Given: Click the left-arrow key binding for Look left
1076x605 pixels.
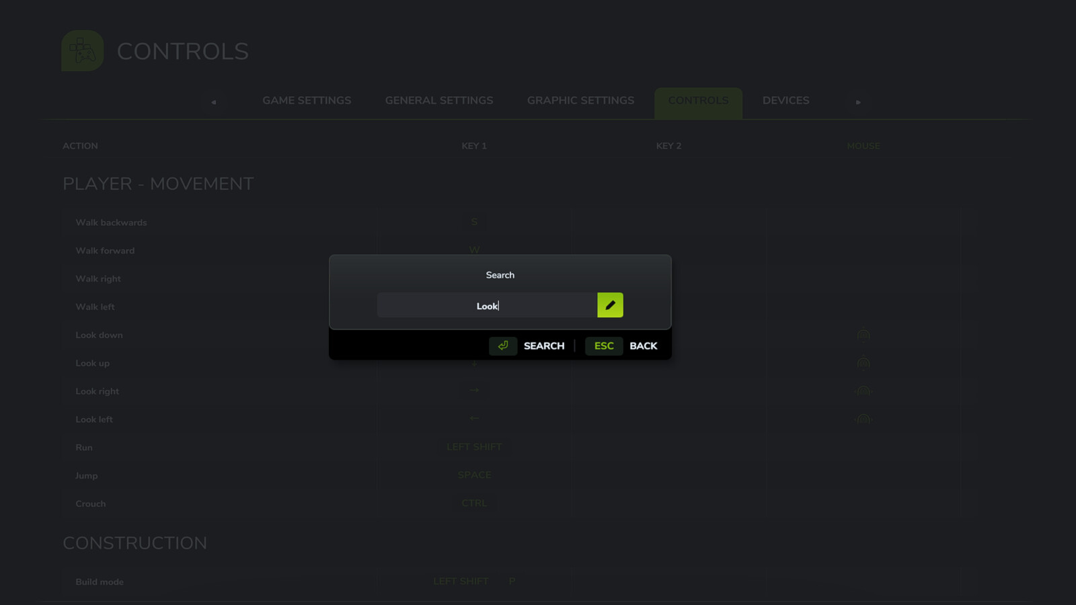Looking at the screenshot, I should (474, 419).
